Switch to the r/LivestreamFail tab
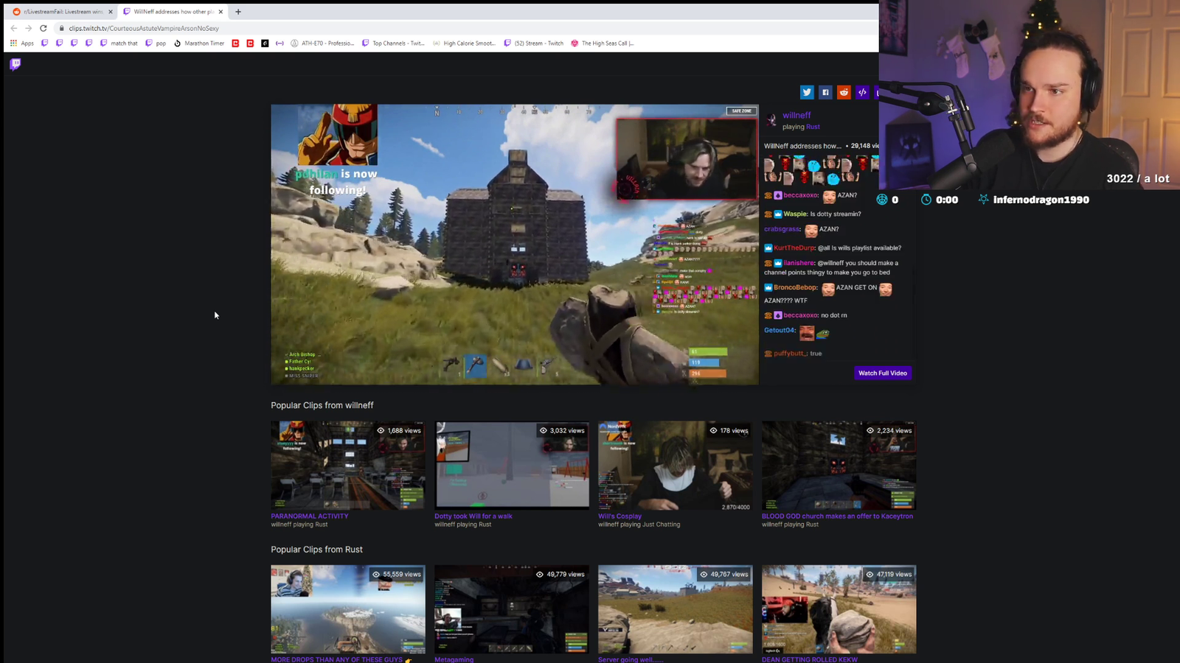 63,12
